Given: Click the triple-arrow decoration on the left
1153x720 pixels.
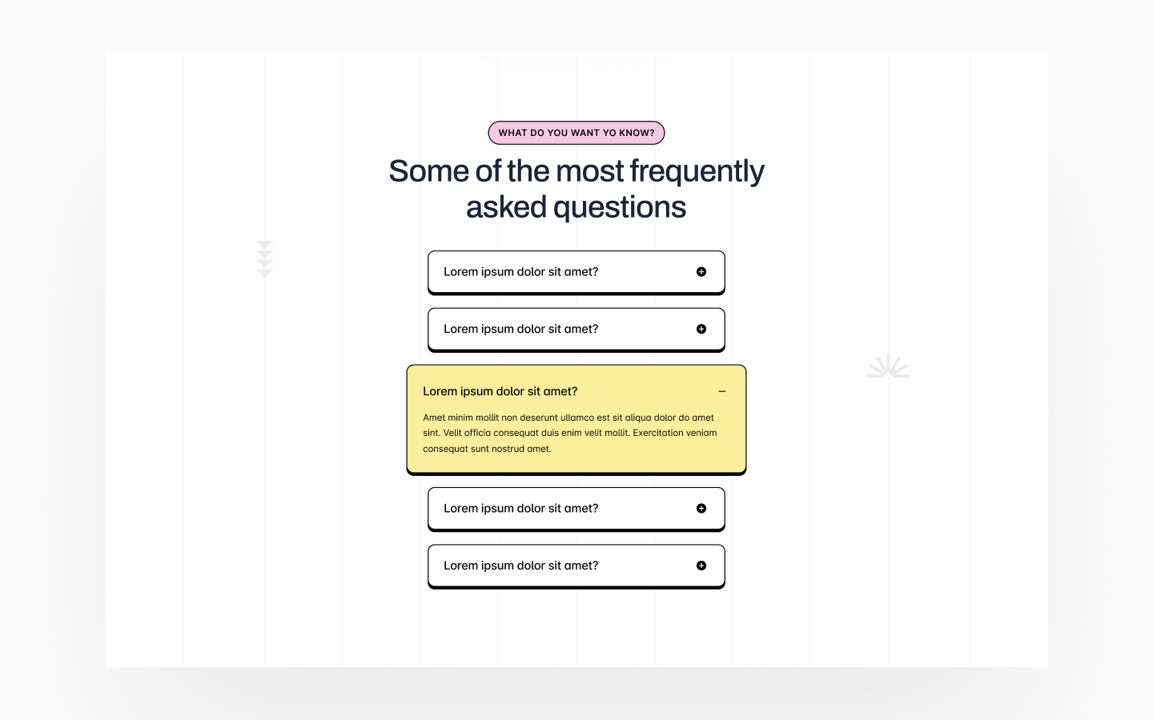Looking at the screenshot, I should pos(264,258).
